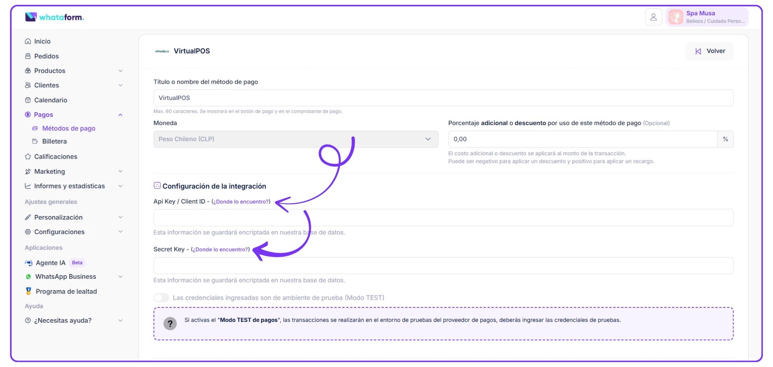Viewport: 773px width, 367px height.
Task: Open the user profile icon
Action: (x=653, y=17)
